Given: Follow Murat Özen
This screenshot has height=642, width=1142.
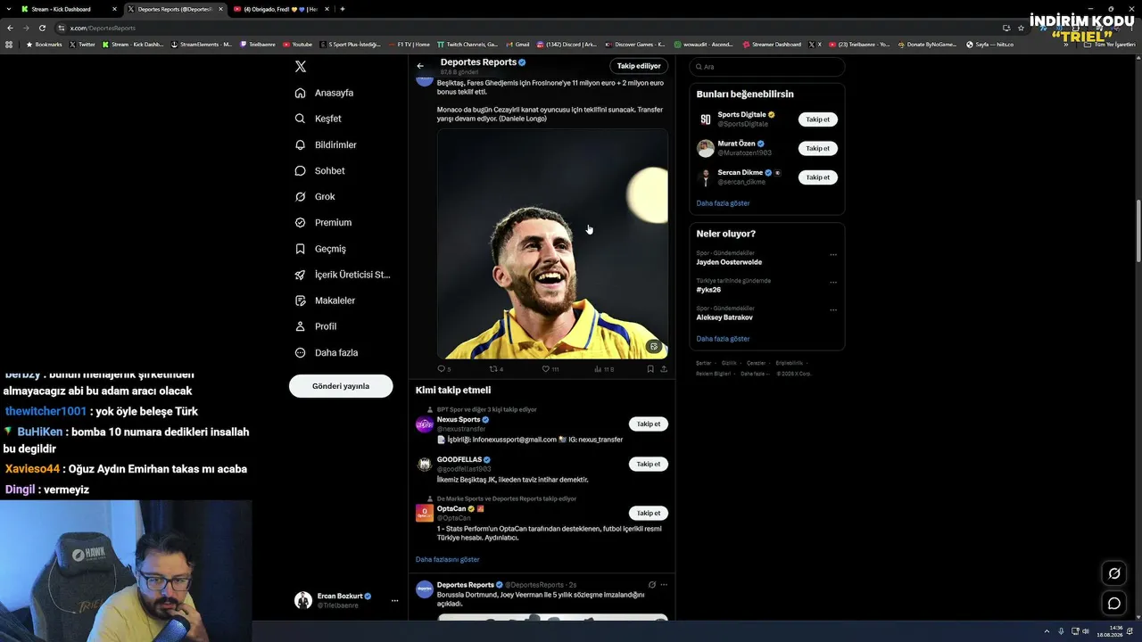Looking at the screenshot, I should pos(817,149).
